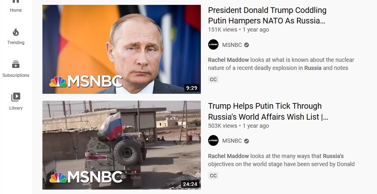Click MSNBC channel avatar on second video
The height and width of the screenshot is (194, 377).
(x=213, y=140)
